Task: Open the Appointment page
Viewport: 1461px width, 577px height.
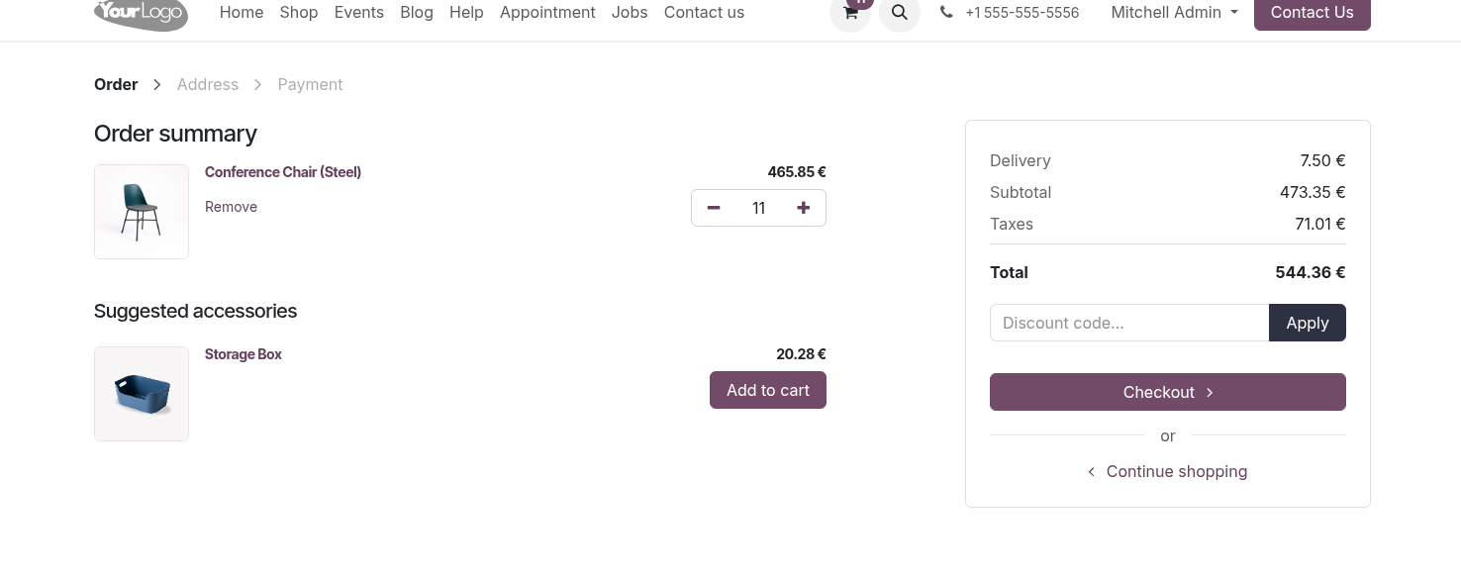Action: tap(547, 13)
